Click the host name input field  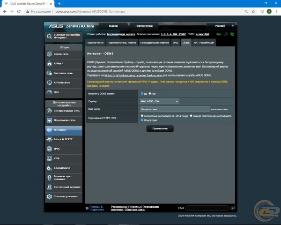tap(175, 109)
